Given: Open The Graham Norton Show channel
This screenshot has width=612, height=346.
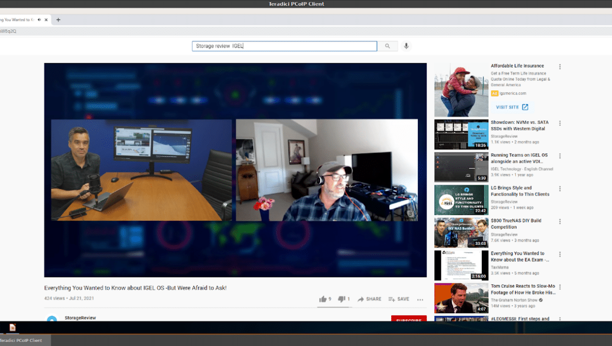Looking at the screenshot, I should pos(514,300).
